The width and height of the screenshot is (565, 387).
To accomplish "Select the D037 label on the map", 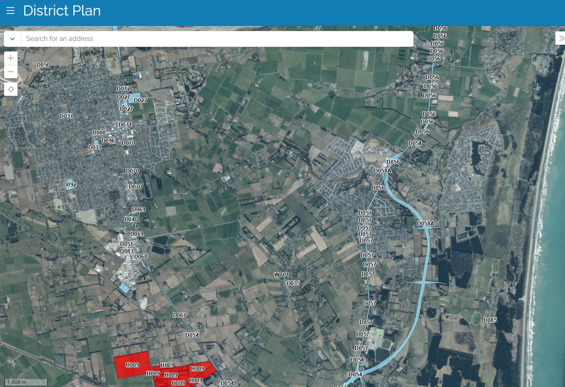I will click(x=66, y=116).
